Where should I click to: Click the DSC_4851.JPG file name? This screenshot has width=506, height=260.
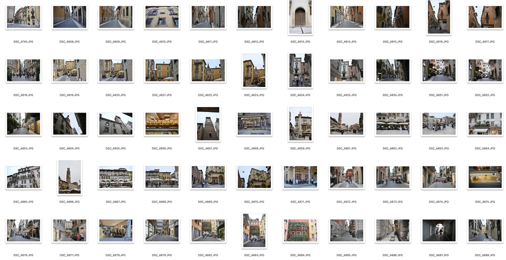click(x=439, y=95)
